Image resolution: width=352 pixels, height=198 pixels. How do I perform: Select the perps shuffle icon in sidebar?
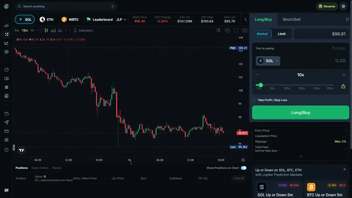6,34
